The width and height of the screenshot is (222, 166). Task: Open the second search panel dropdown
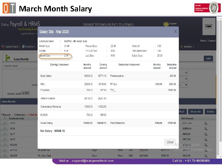click(186, 79)
